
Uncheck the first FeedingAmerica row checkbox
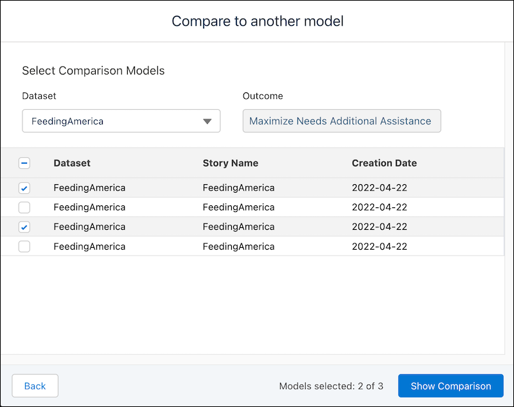click(x=24, y=188)
